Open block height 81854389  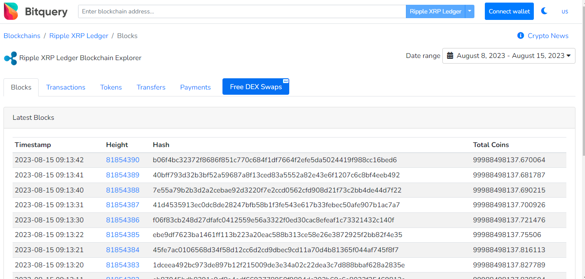click(123, 175)
